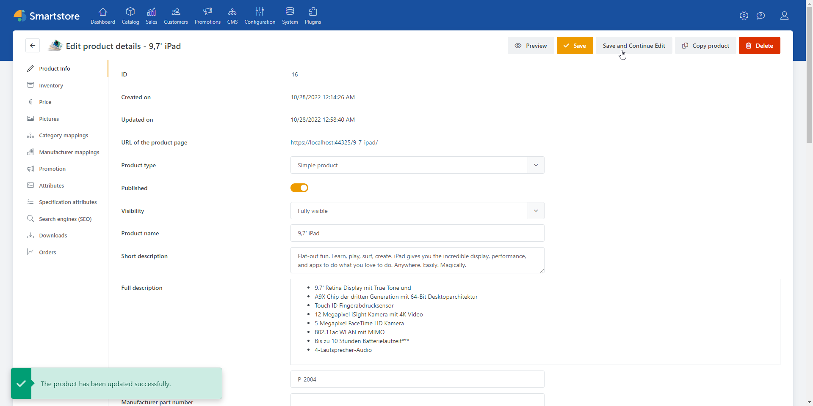
Task: Open the product page URL link
Action: pos(334,142)
